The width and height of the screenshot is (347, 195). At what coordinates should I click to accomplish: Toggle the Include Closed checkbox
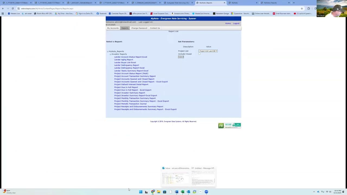point(199,54)
